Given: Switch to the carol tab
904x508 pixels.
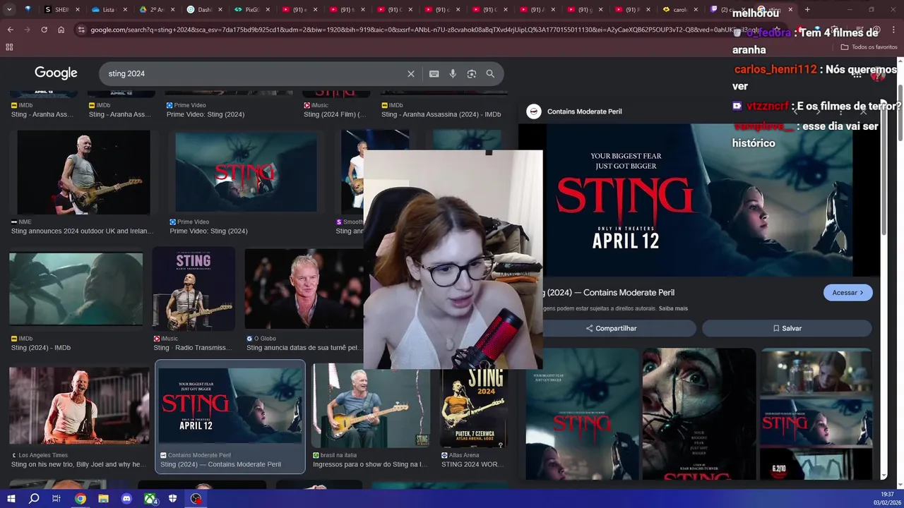Looking at the screenshot, I should [679, 10].
